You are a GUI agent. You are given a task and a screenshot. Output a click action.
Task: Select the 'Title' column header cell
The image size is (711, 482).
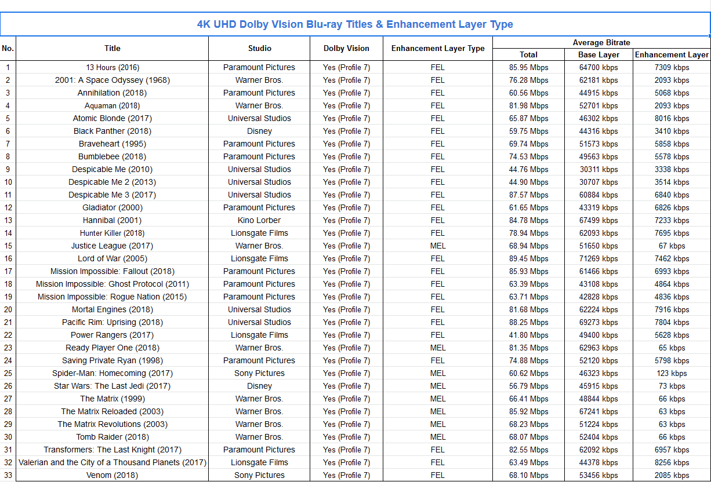[x=113, y=49]
